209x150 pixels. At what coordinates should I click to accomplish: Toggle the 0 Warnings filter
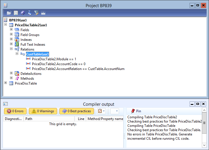point(43,111)
